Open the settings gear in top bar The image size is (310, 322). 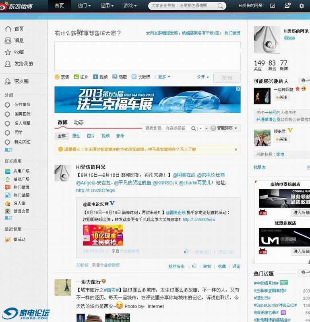point(302,6)
